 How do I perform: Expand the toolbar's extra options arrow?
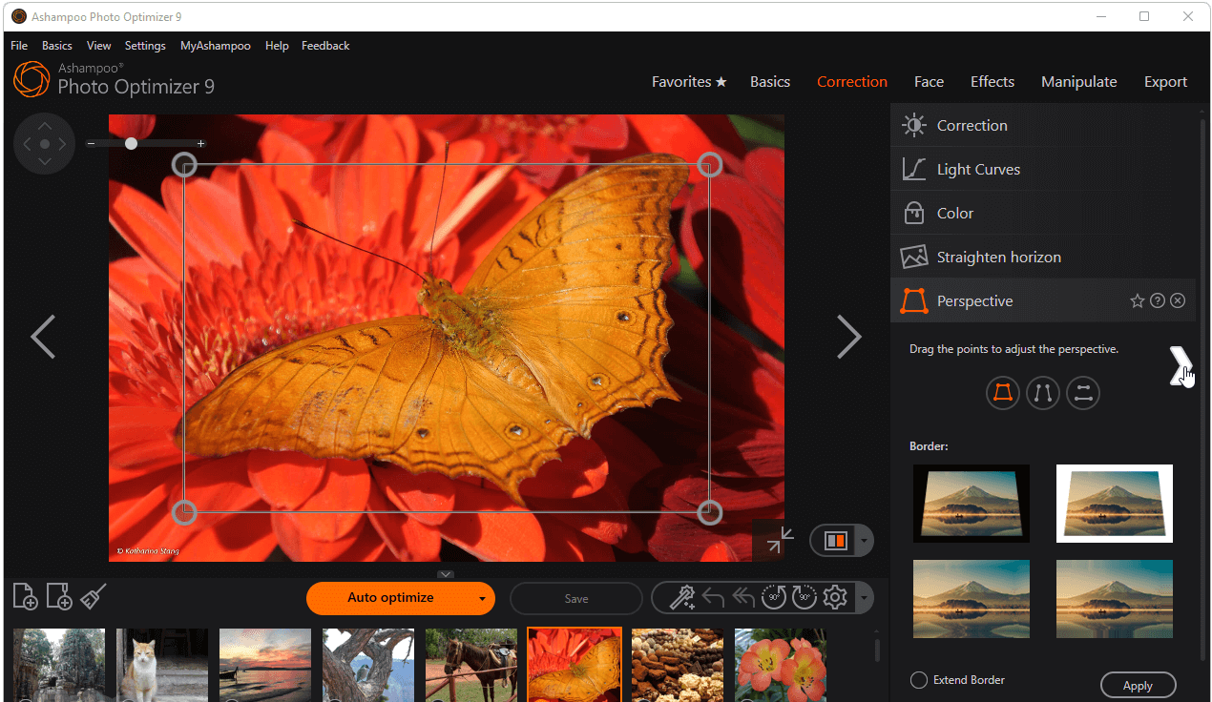[x=864, y=599]
